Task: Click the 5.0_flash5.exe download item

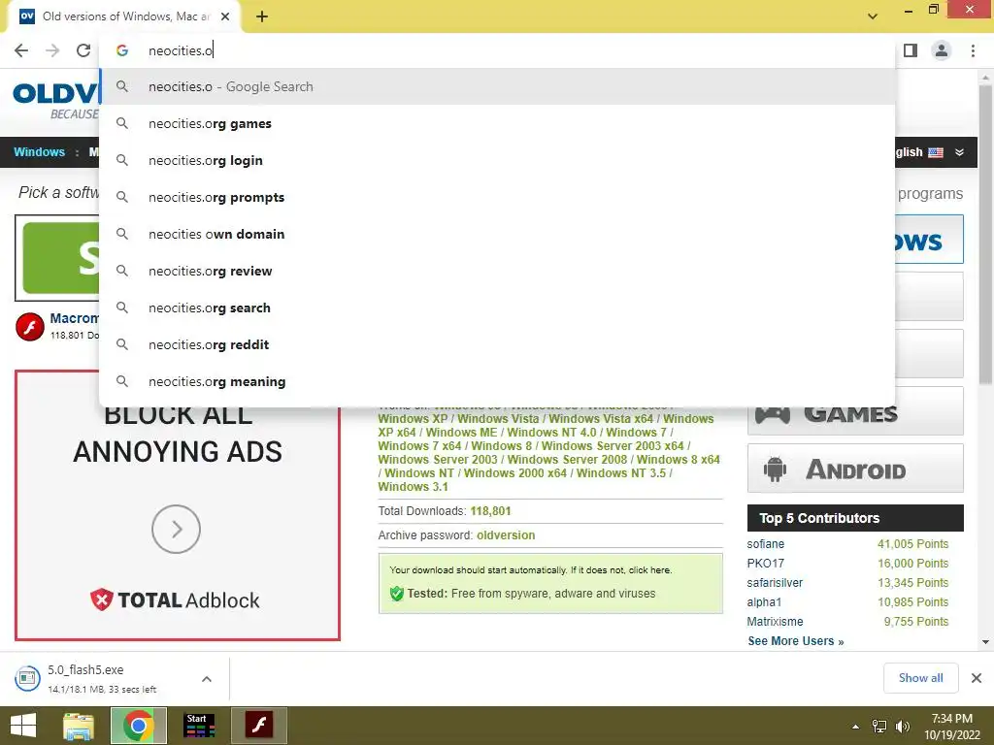Action: pyautogui.click(x=101, y=678)
